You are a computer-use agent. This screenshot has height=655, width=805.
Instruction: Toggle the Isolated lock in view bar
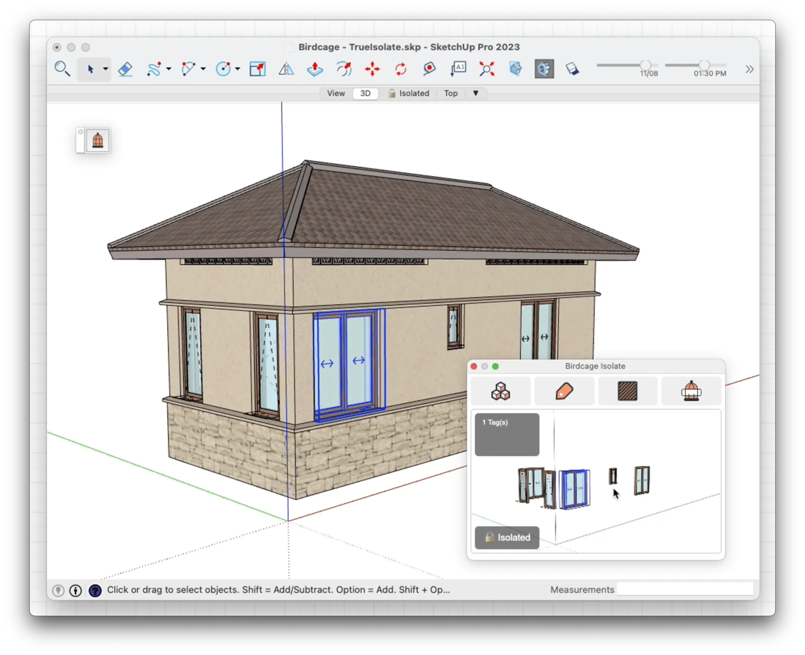pos(409,94)
